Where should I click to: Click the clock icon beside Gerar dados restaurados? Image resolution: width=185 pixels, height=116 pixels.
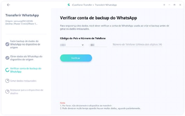[x=7, y=81]
